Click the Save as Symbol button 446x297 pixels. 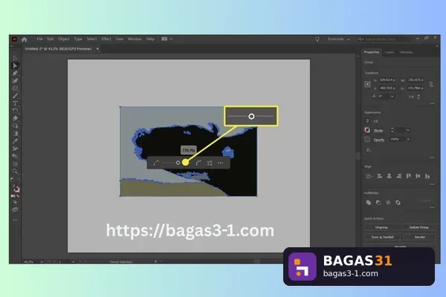click(382, 237)
